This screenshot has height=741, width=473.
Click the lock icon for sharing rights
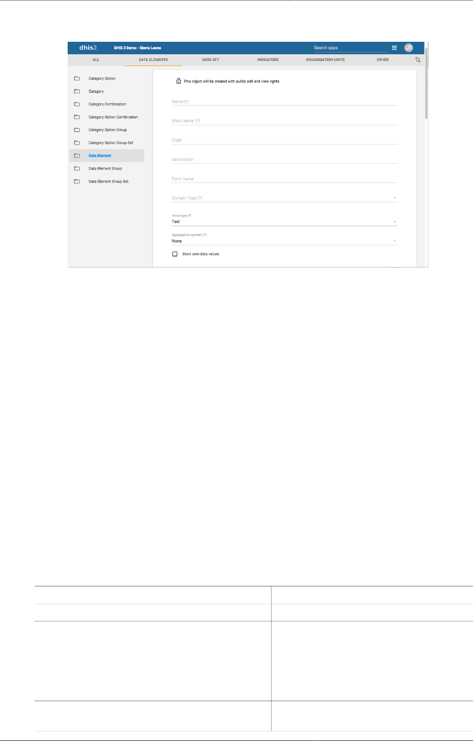point(178,81)
